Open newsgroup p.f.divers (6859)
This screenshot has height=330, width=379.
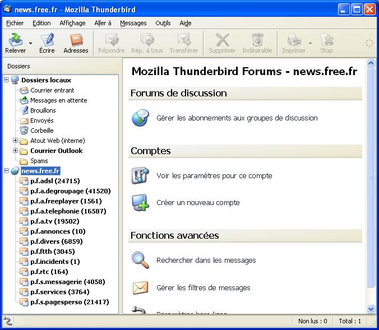[x=56, y=241]
